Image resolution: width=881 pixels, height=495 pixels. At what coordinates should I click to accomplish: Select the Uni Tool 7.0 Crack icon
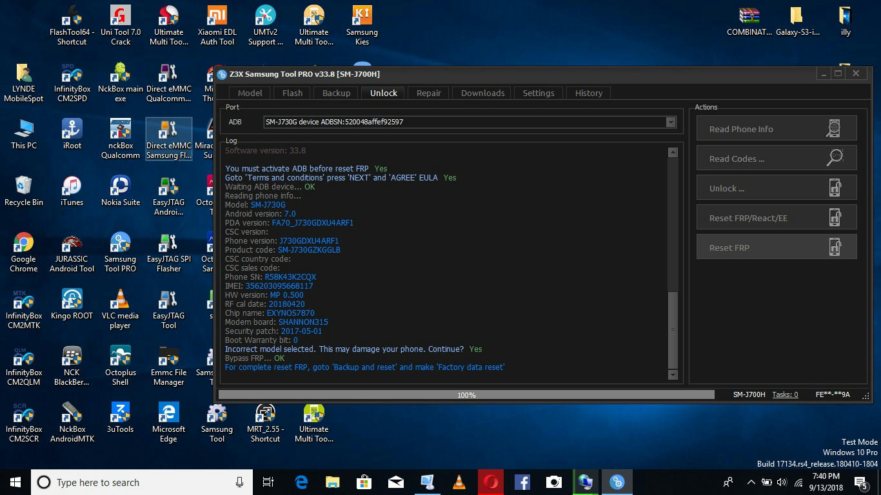(121, 26)
